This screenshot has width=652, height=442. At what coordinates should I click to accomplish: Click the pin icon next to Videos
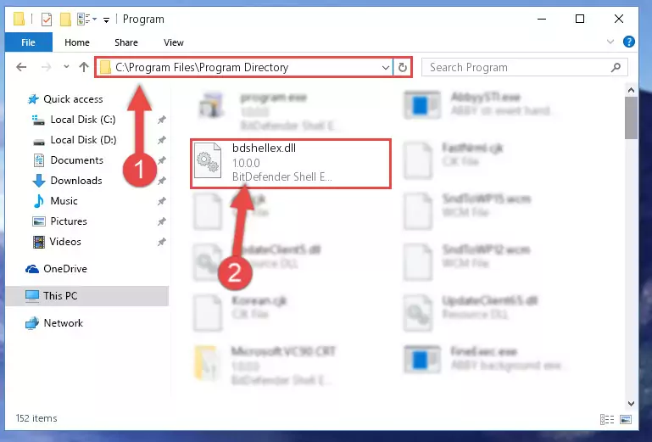[x=161, y=243]
